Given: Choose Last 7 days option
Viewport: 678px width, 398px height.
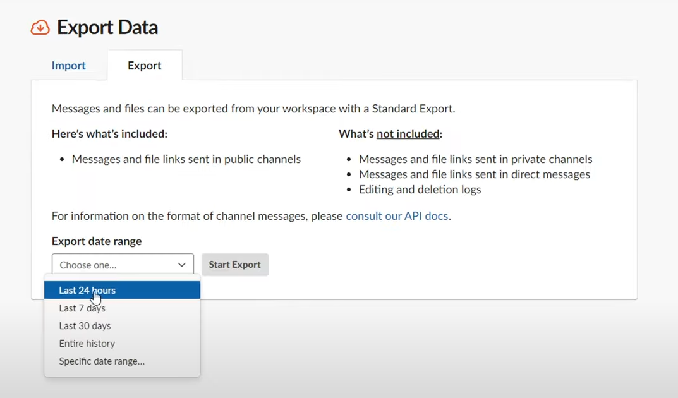Looking at the screenshot, I should pos(123,308).
